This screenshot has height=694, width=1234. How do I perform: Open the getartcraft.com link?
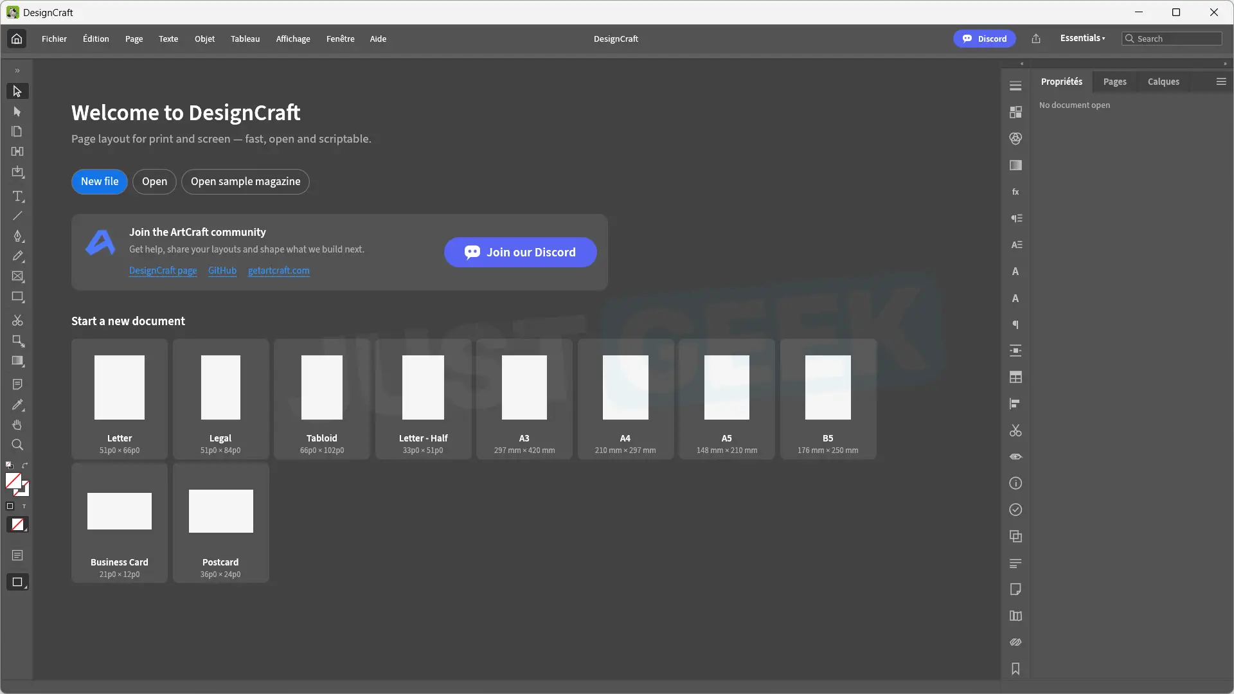279,271
